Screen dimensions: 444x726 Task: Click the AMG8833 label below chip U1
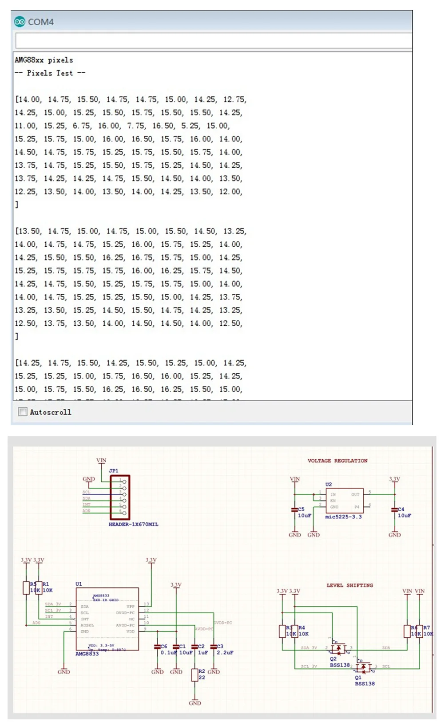click(87, 654)
